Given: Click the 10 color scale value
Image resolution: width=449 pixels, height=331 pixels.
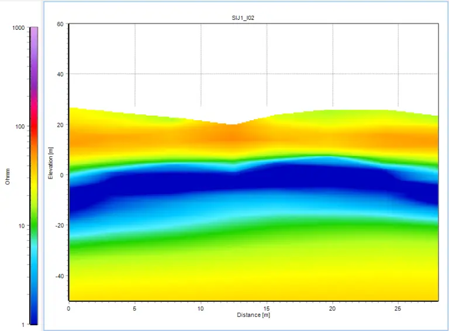Looking at the screenshot, I should tap(22, 226).
